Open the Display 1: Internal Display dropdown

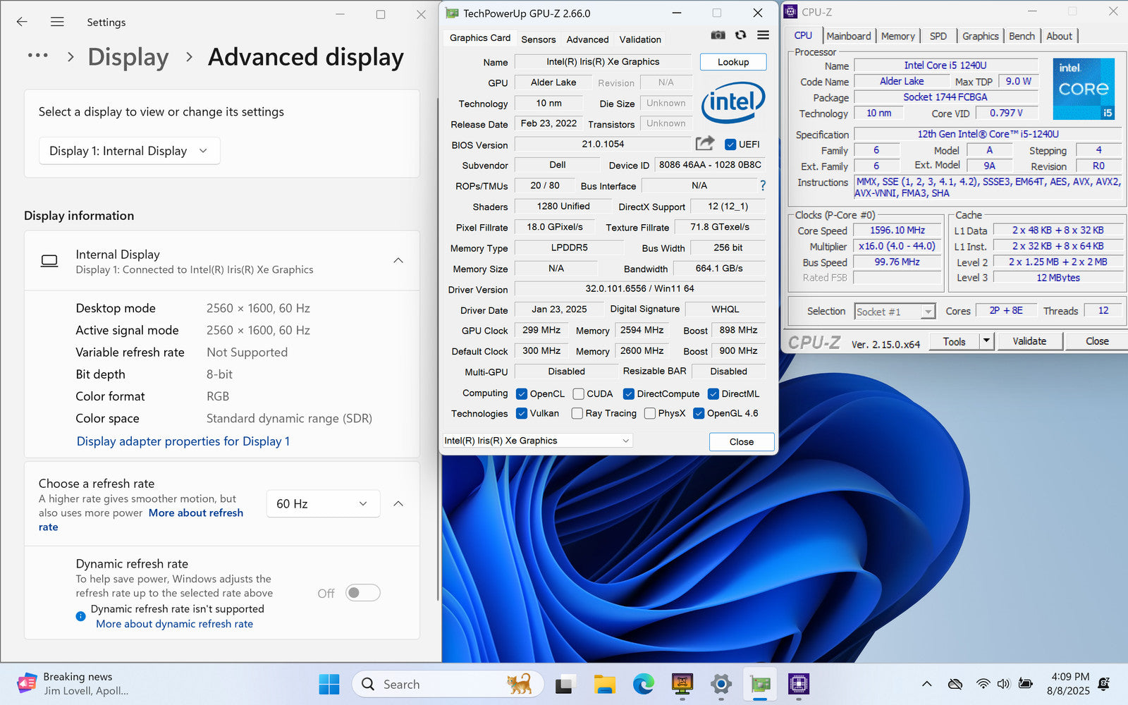click(129, 151)
